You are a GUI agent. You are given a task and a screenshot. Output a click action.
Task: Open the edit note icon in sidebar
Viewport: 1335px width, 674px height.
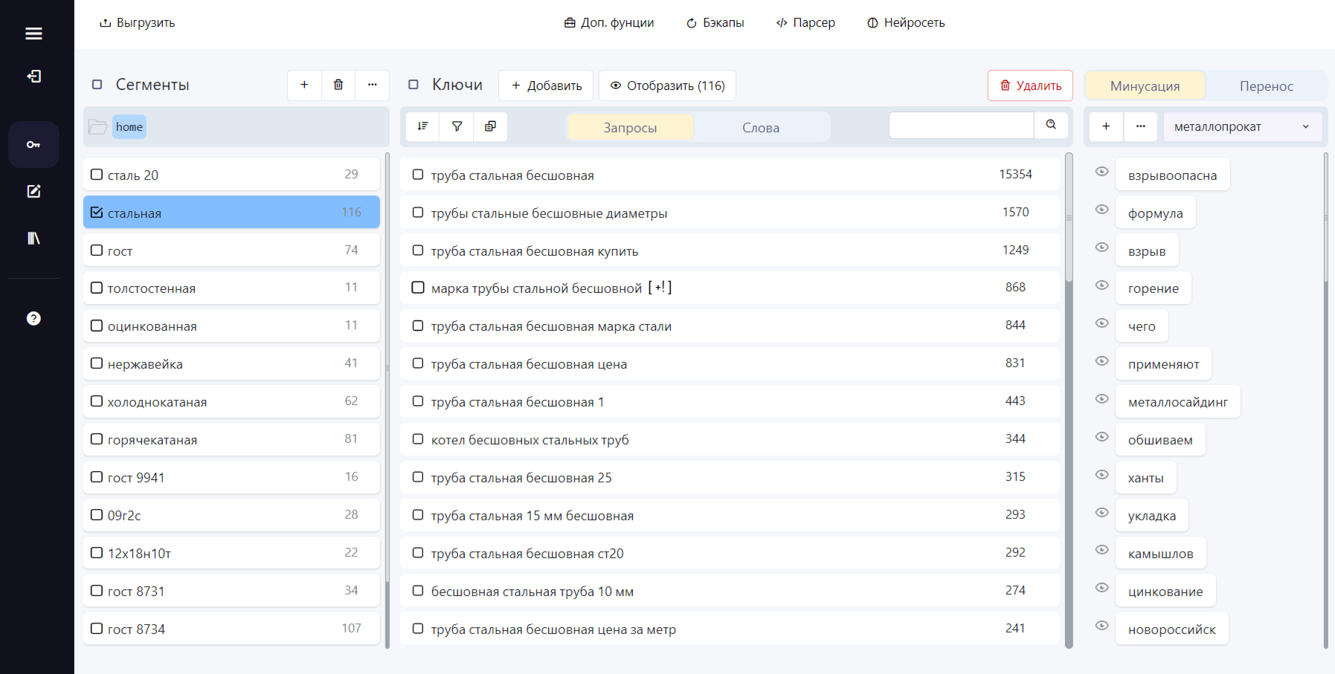click(x=33, y=191)
